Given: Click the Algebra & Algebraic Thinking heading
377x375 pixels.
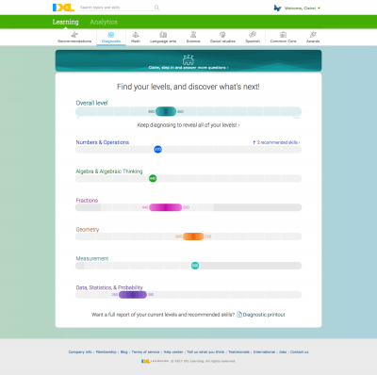Looking at the screenshot, I should click(x=109, y=171).
